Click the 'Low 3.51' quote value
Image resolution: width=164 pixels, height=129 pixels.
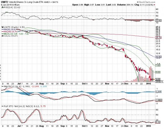100,5
